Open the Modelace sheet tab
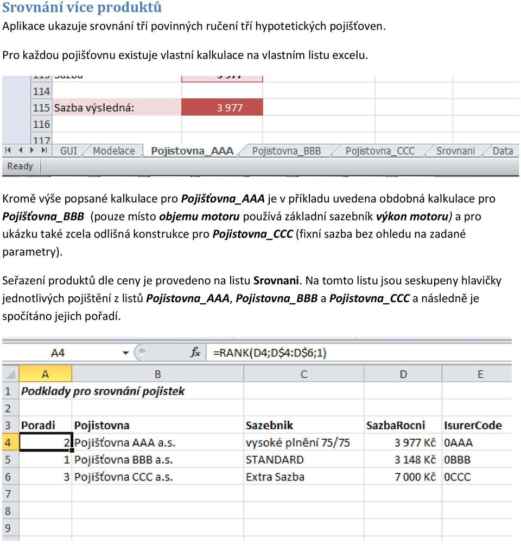The height and width of the screenshot is (544, 521). [x=113, y=151]
